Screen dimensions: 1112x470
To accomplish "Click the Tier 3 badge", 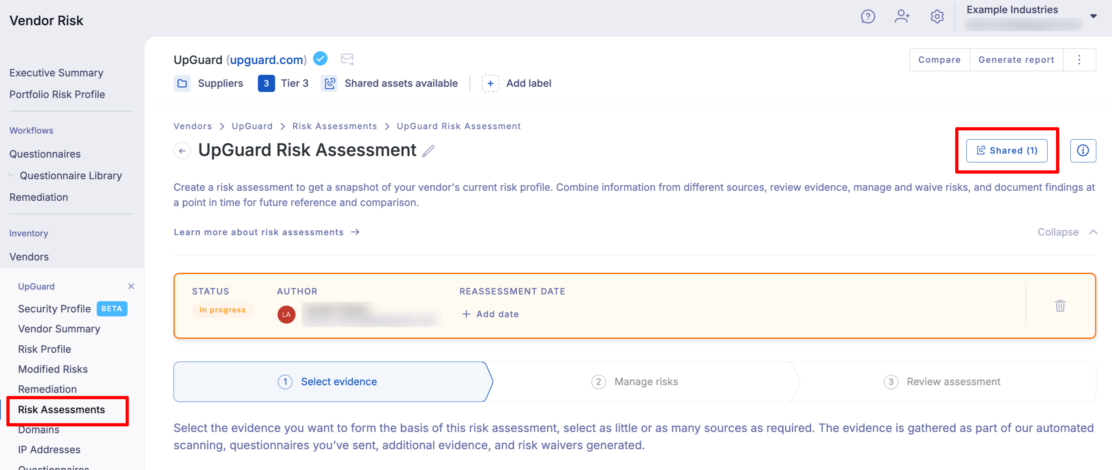I will pos(266,83).
